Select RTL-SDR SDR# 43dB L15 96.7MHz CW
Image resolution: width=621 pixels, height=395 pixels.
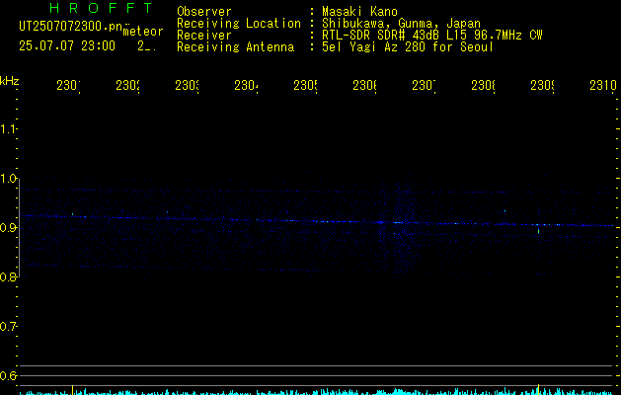[431, 36]
